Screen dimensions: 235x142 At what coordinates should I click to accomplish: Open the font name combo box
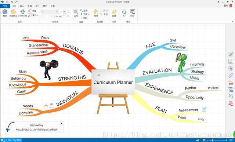point(50,12)
